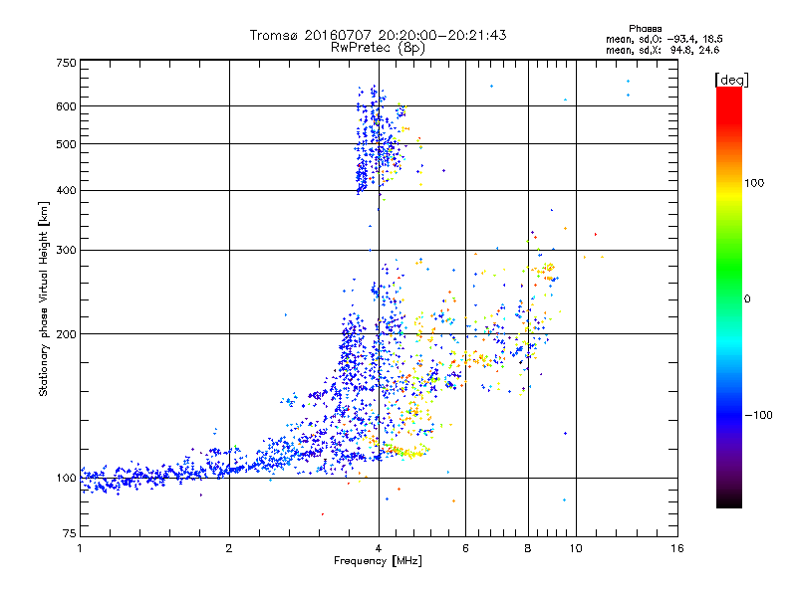This screenshot has height=597, width=797.
Task: Click the 10 tick label on the frequency axis
Action: click(x=576, y=548)
